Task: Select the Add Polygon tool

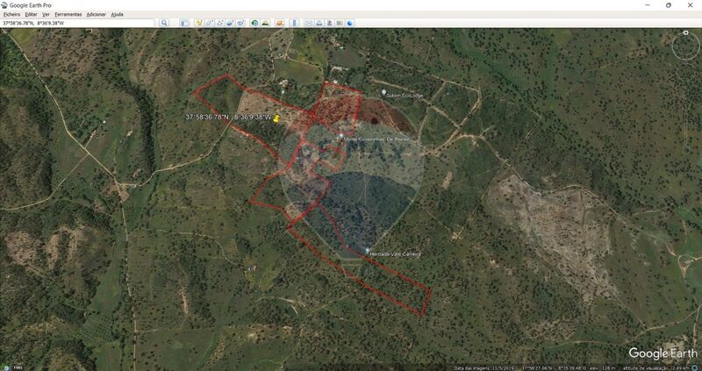Action: [x=210, y=23]
